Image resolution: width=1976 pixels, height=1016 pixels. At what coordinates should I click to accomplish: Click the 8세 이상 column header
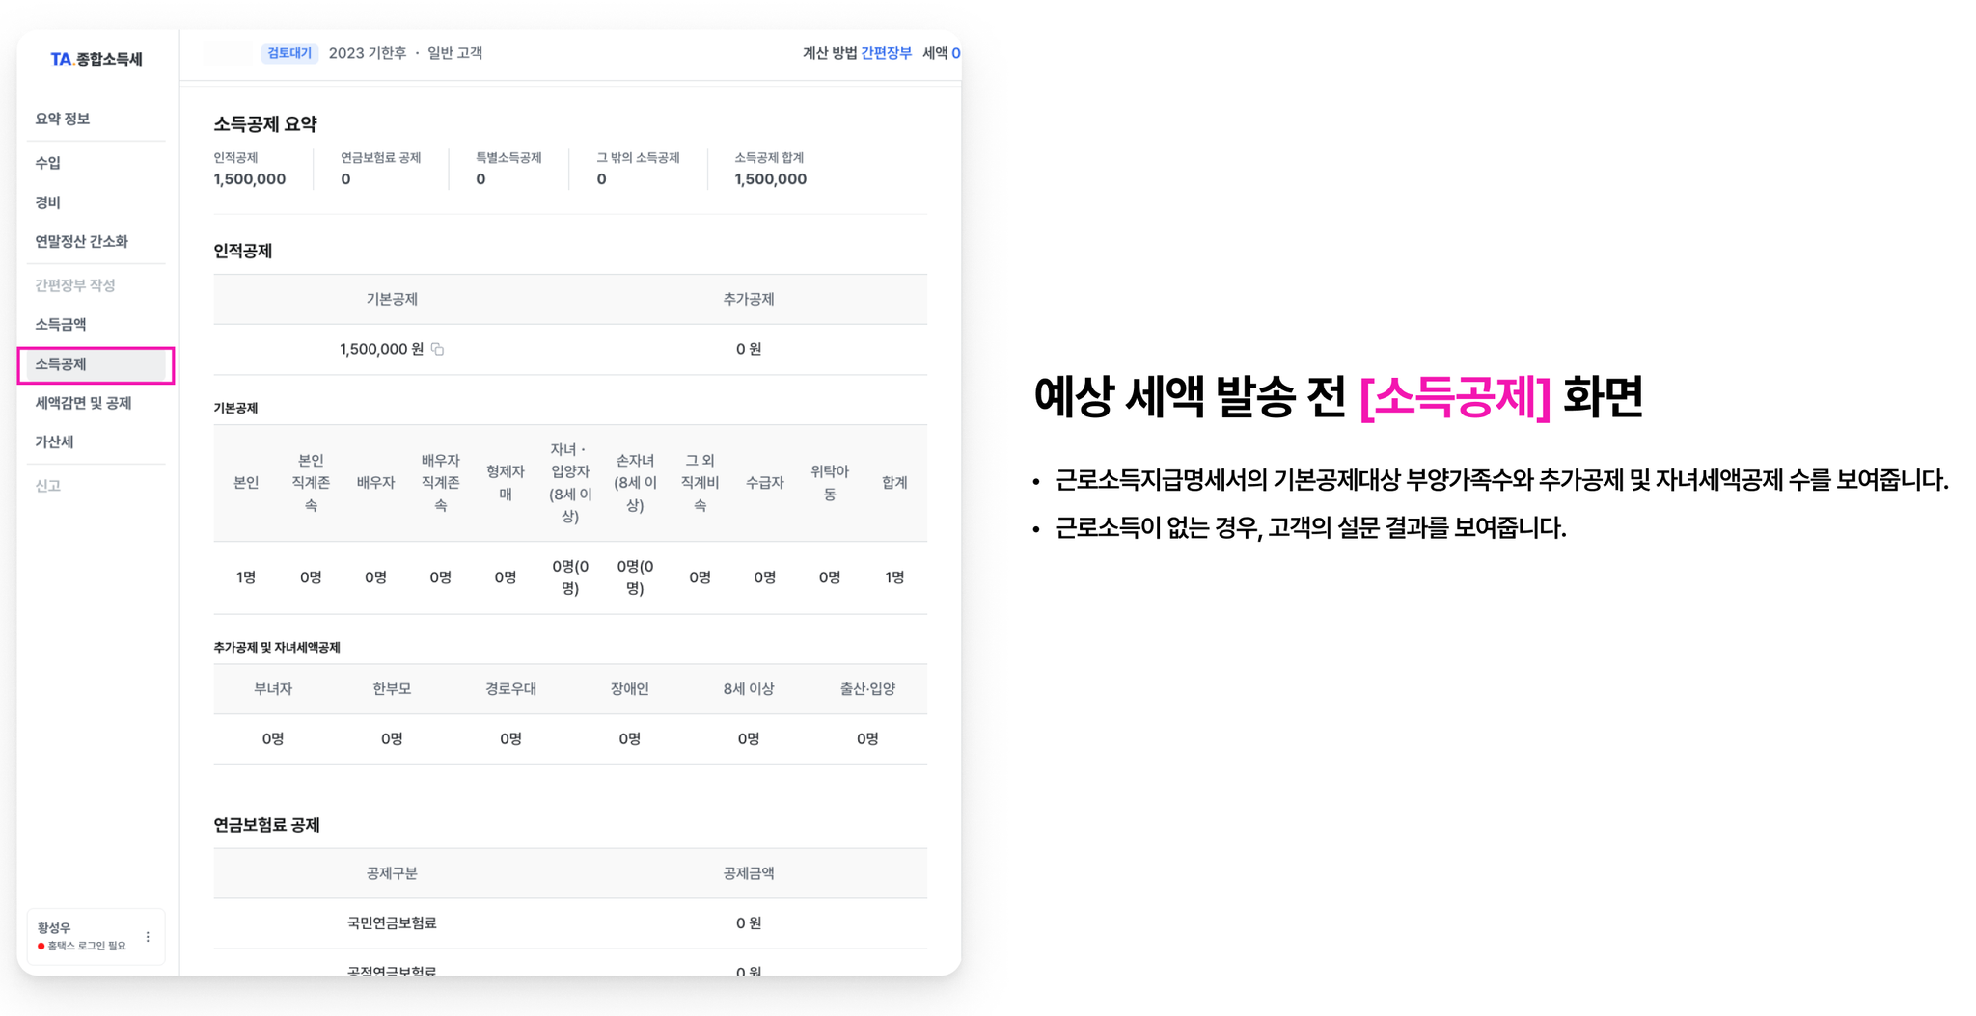coord(749,689)
